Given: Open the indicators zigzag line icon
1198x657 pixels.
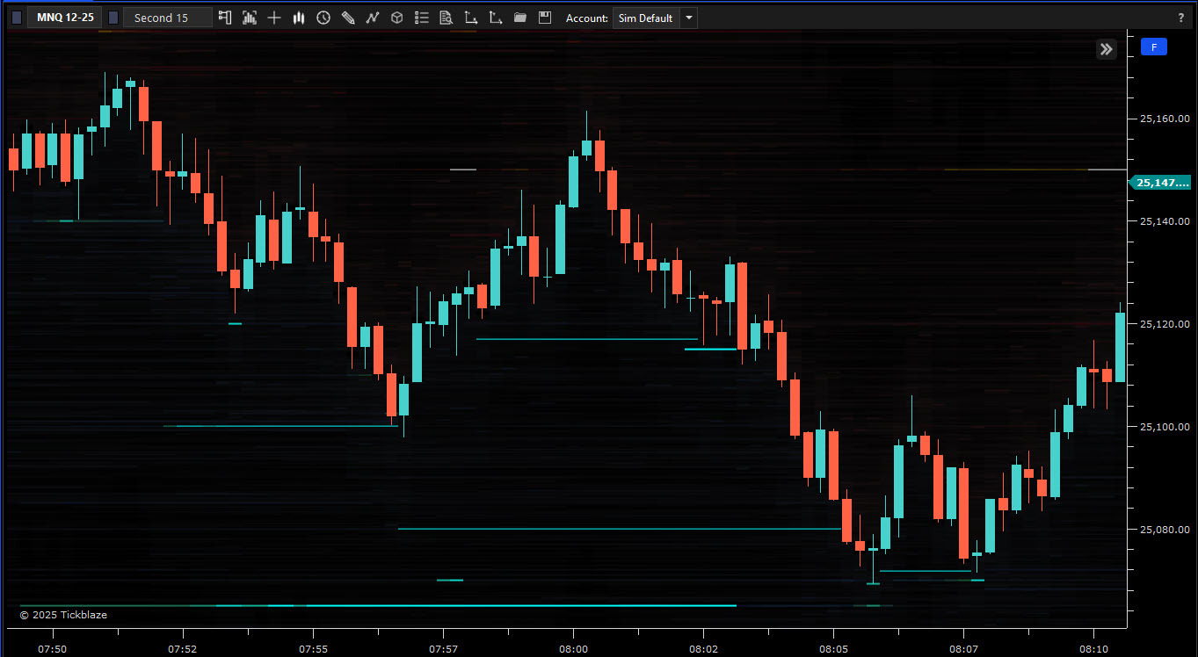Looking at the screenshot, I should 373,18.
